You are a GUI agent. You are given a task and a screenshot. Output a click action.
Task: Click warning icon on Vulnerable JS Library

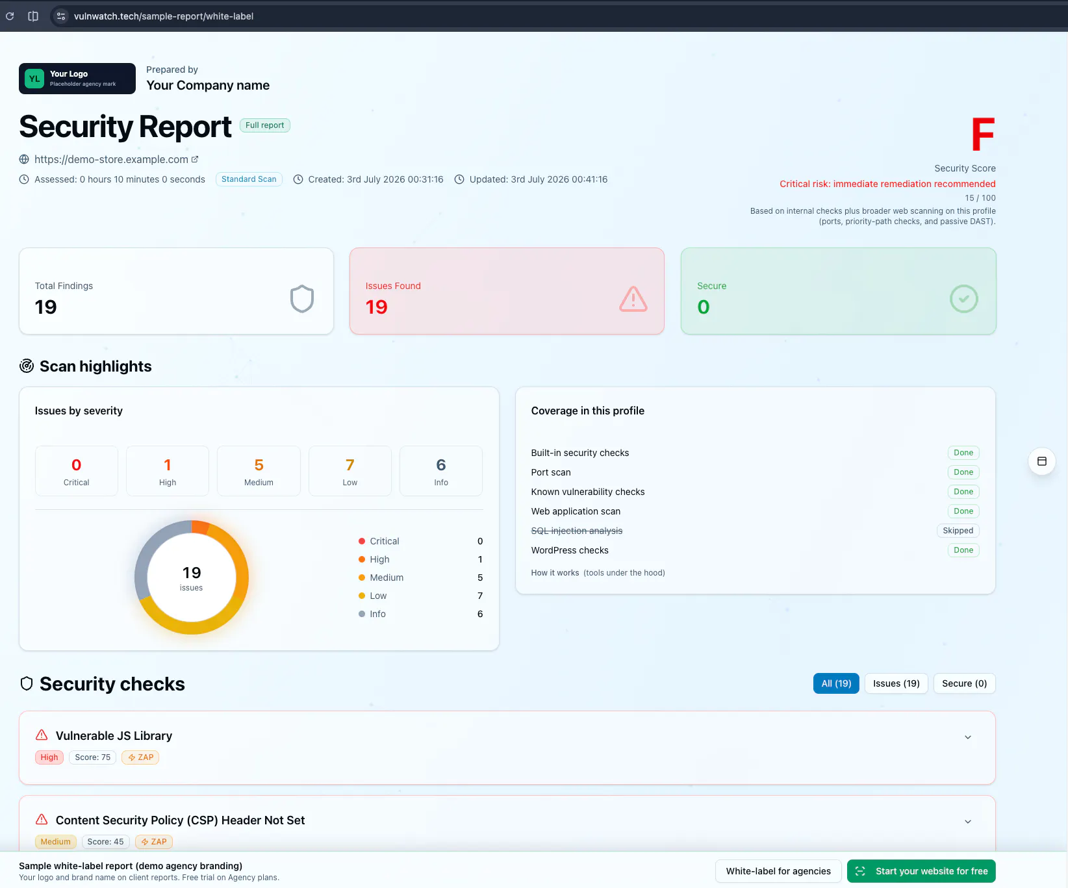point(42,735)
